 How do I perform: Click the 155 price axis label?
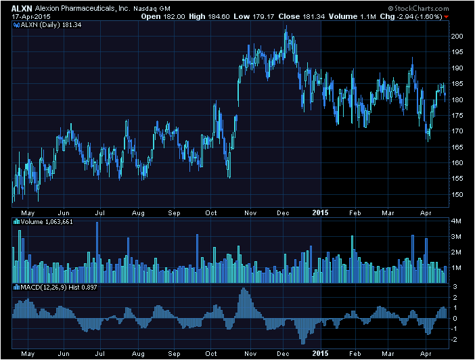pos(457,179)
